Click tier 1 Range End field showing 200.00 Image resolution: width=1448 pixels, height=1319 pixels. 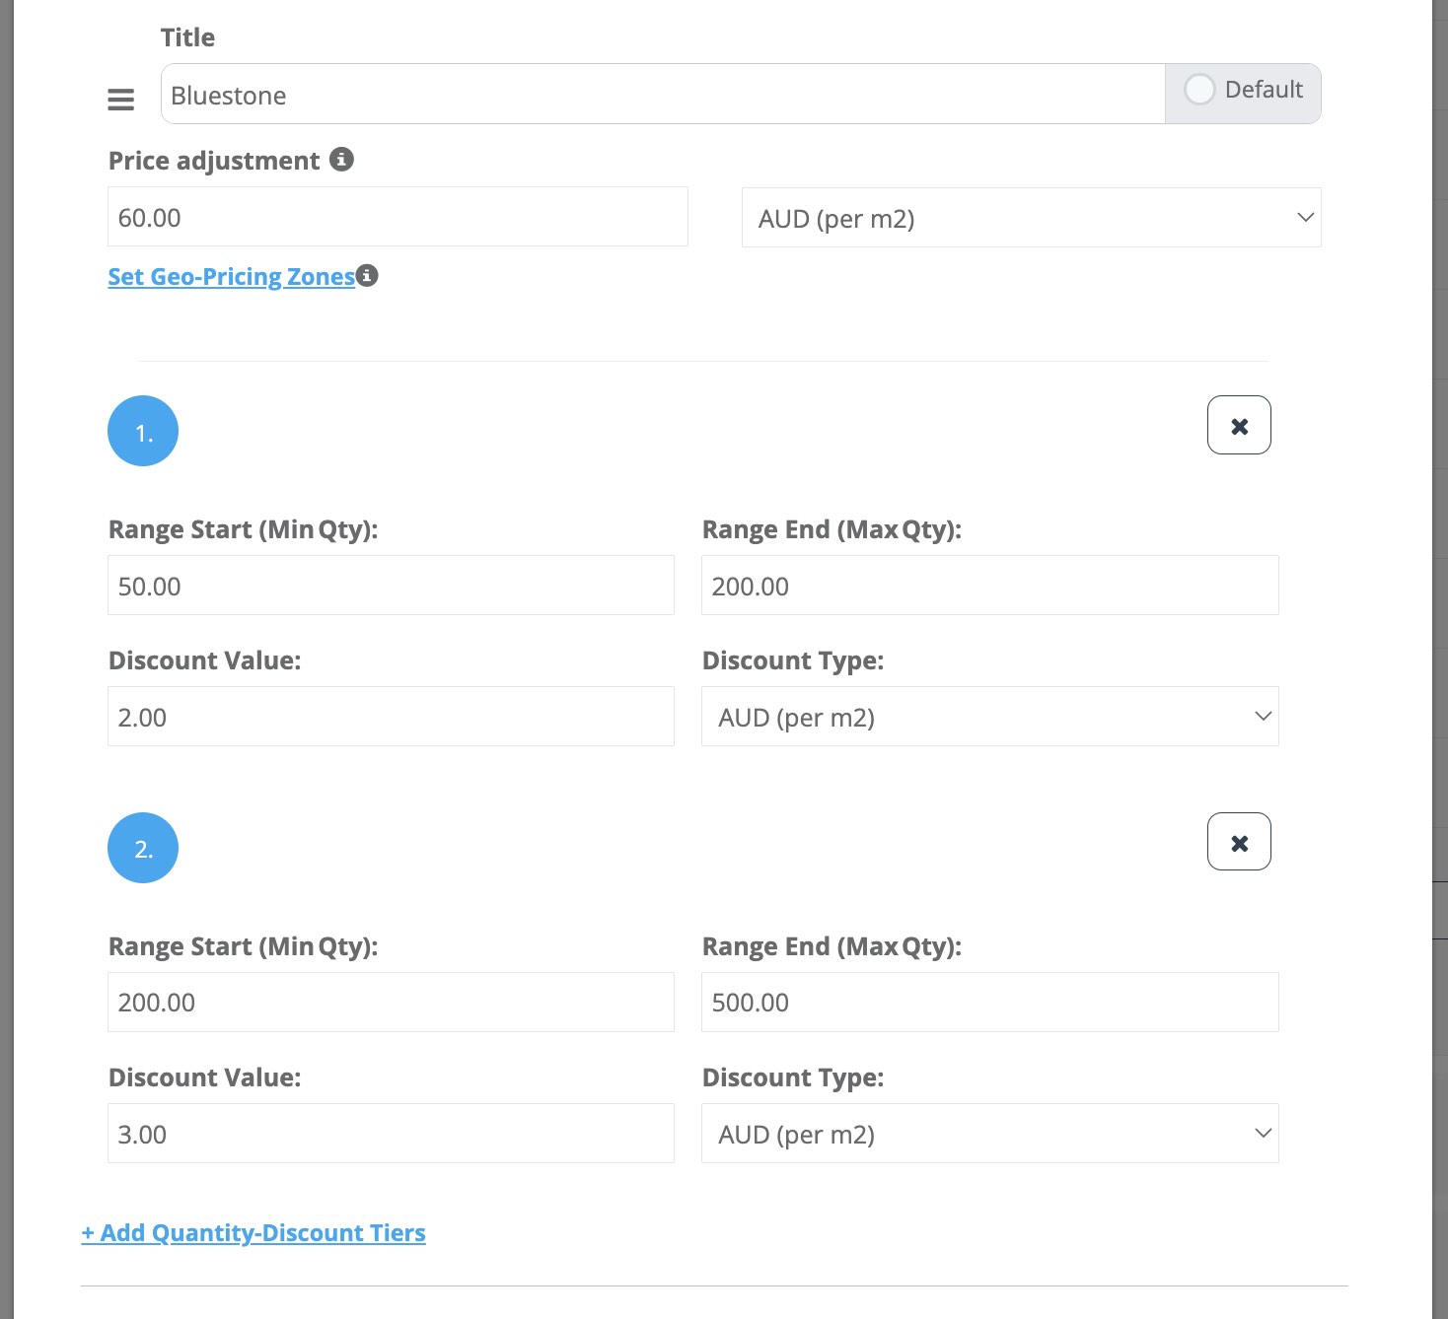989,586
